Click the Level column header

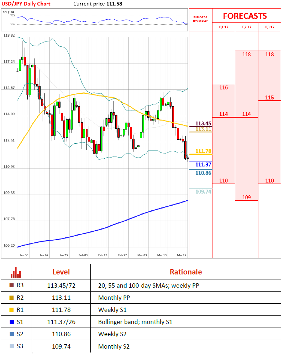[61, 272]
